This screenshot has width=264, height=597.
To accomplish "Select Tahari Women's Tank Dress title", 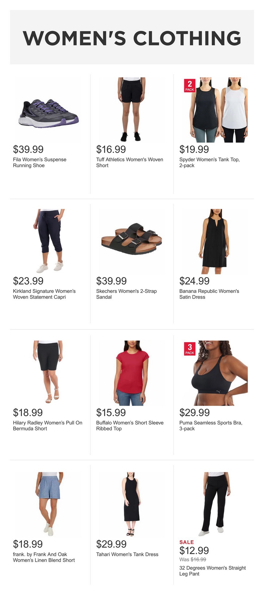I will coord(127,554).
